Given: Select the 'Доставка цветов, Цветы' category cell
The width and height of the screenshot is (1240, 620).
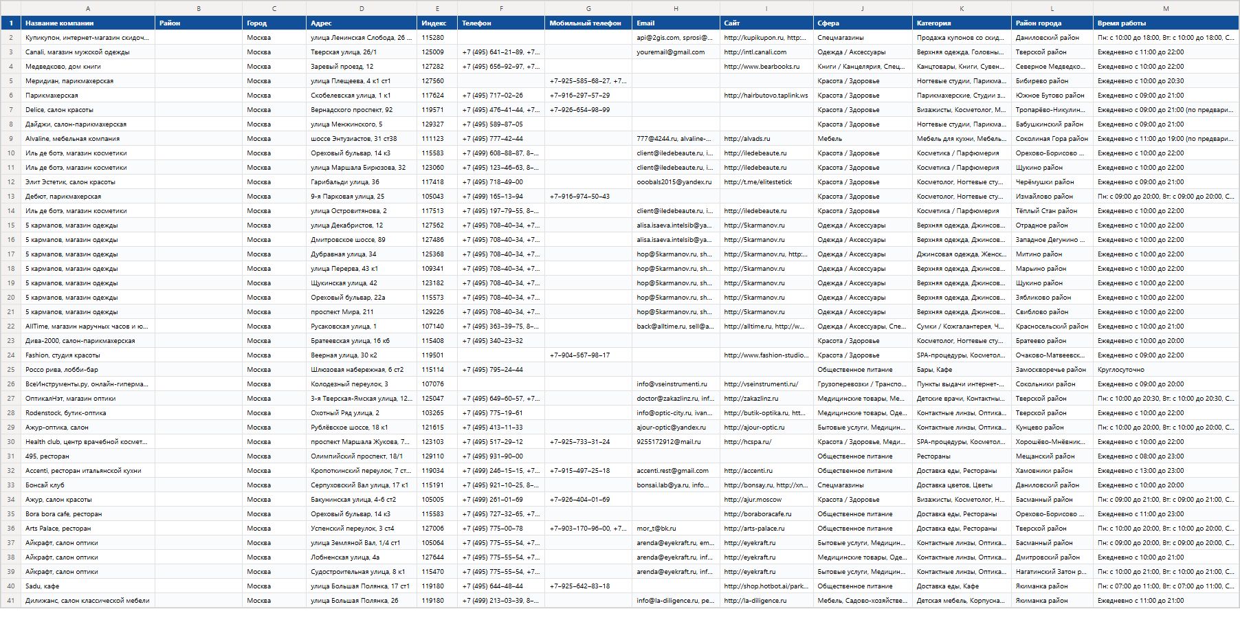Looking at the screenshot, I should (x=962, y=485).
